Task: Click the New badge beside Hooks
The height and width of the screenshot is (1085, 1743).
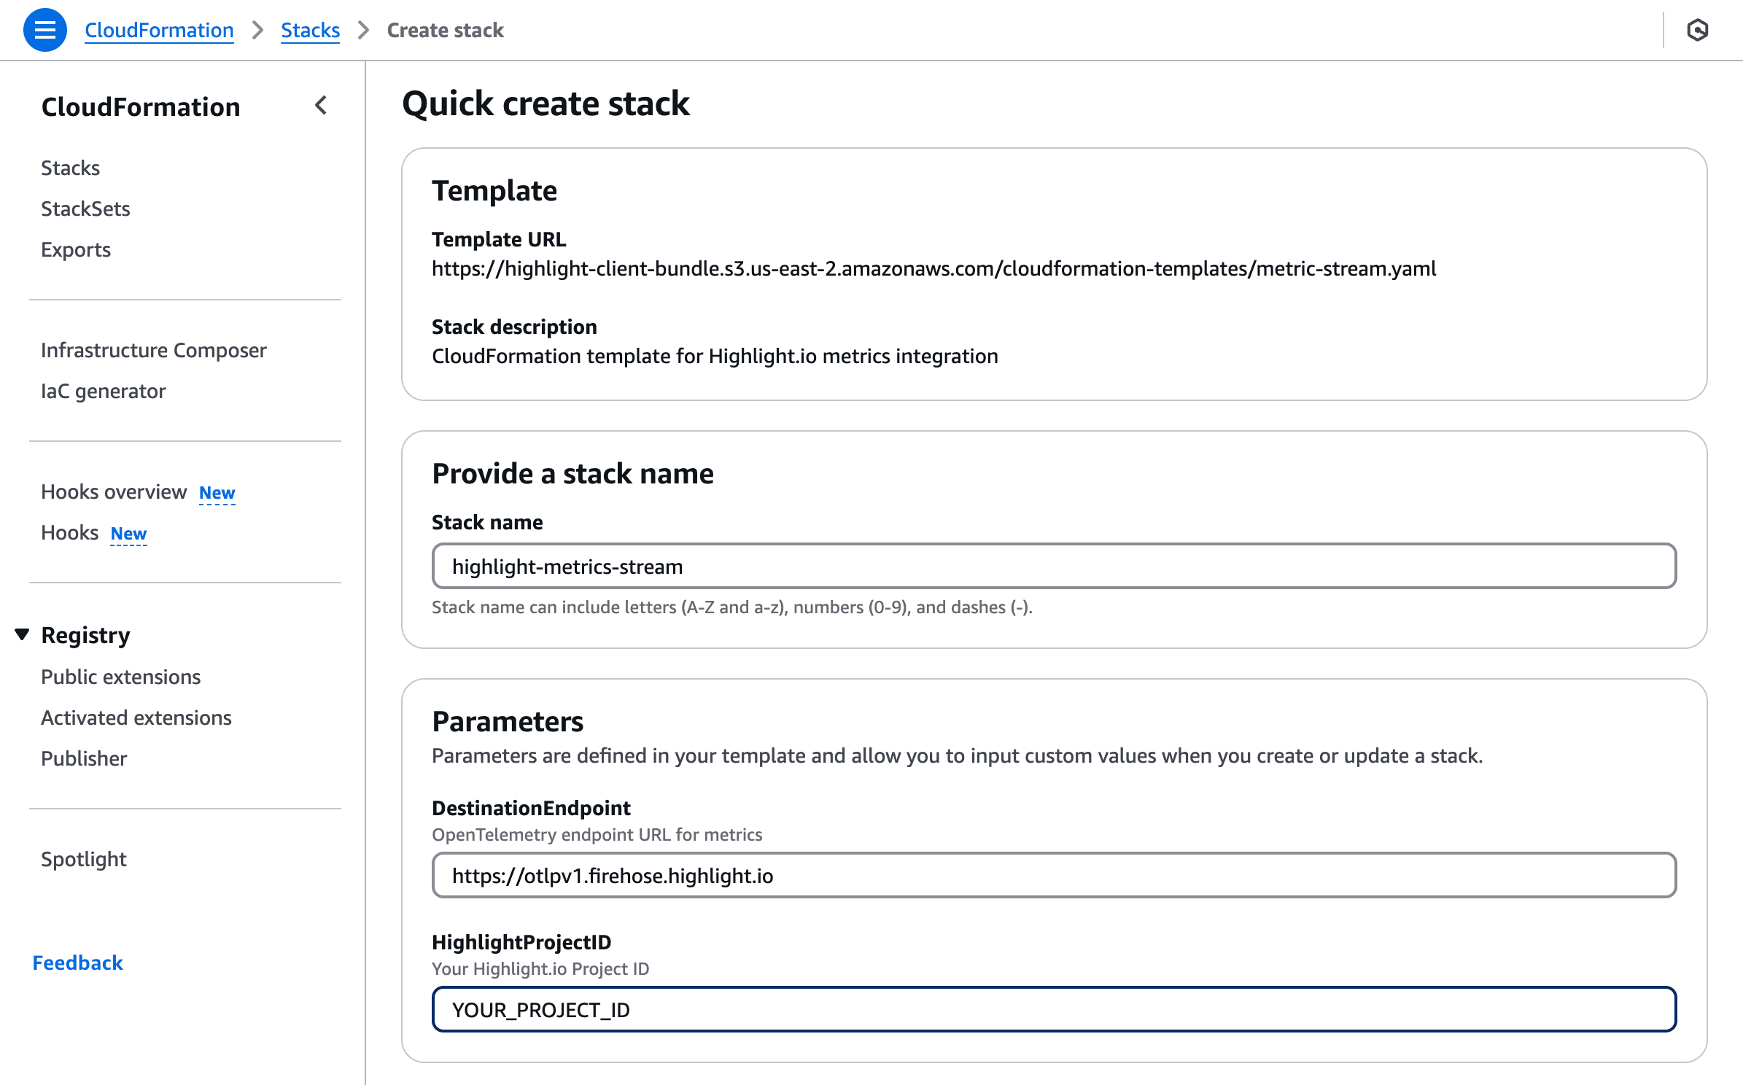Action: 128,534
